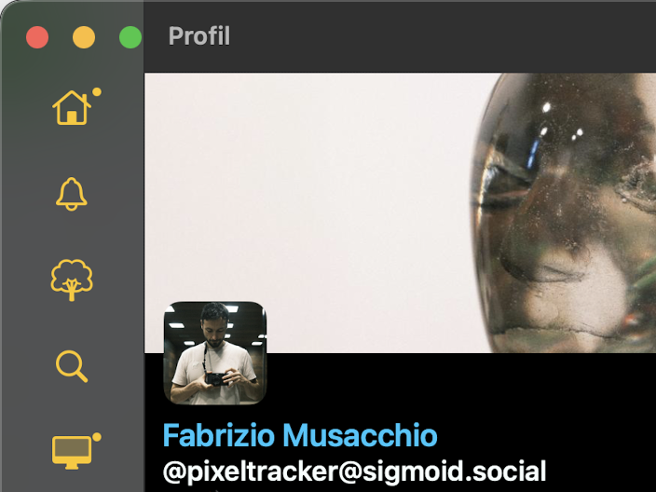Open Fabrizio Musacchio's profile avatar photo
Viewport: 656px width, 492px height.
pyautogui.click(x=215, y=353)
